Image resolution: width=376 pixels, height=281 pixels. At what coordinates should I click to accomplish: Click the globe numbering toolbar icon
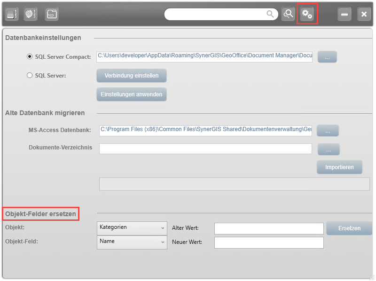pos(31,14)
